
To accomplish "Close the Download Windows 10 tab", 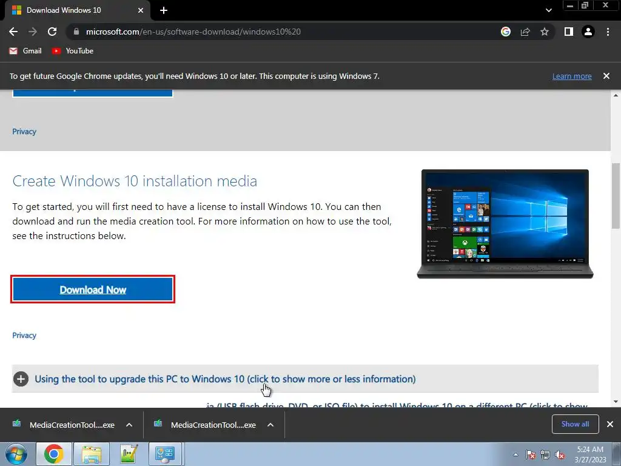I will click(141, 10).
